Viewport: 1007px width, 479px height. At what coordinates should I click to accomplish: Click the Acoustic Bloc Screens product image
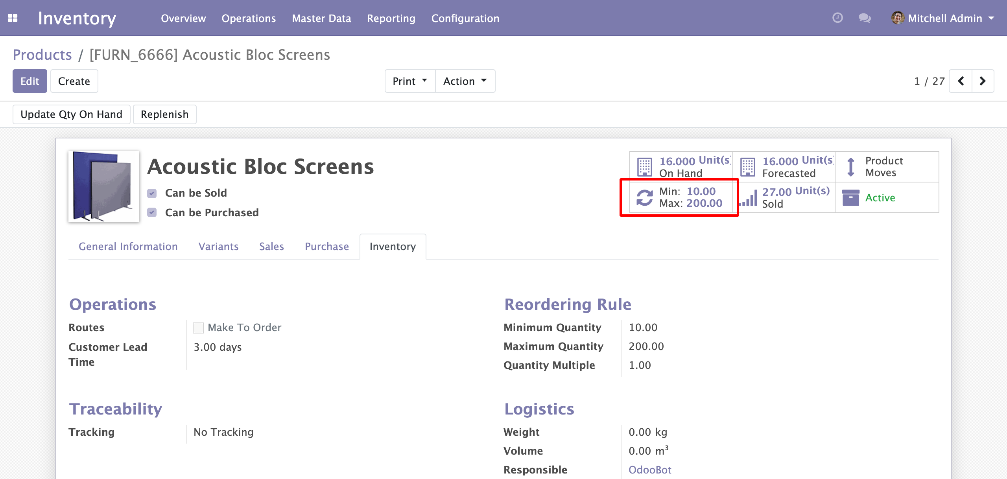103,186
